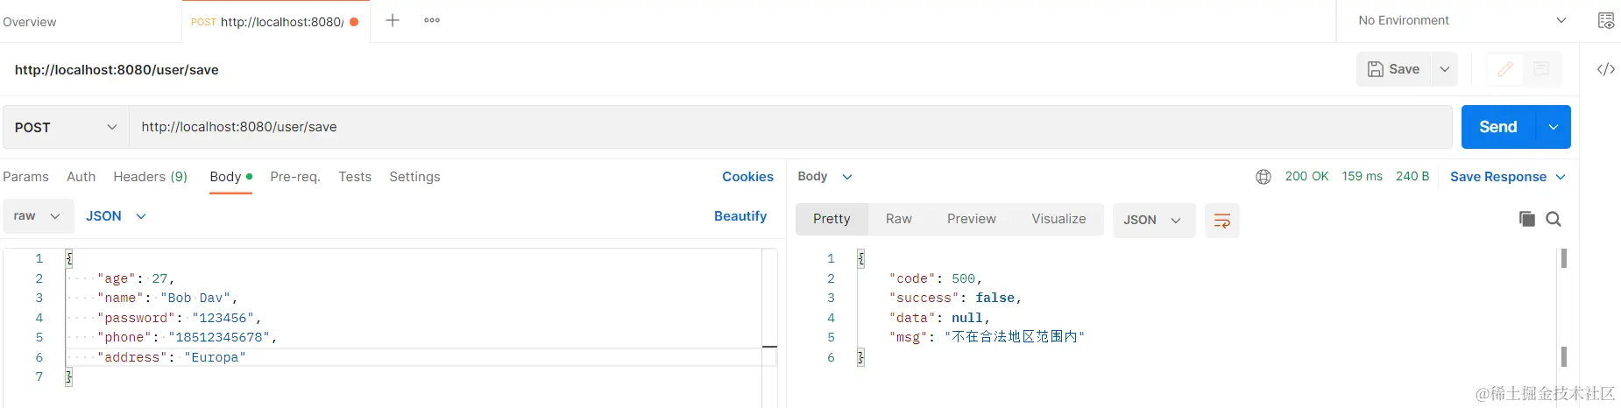Search the response with the magnifier icon

(1554, 219)
